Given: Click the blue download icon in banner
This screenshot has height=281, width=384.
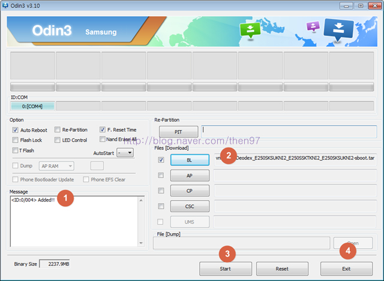Looking at the screenshot, I should (338, 29).
